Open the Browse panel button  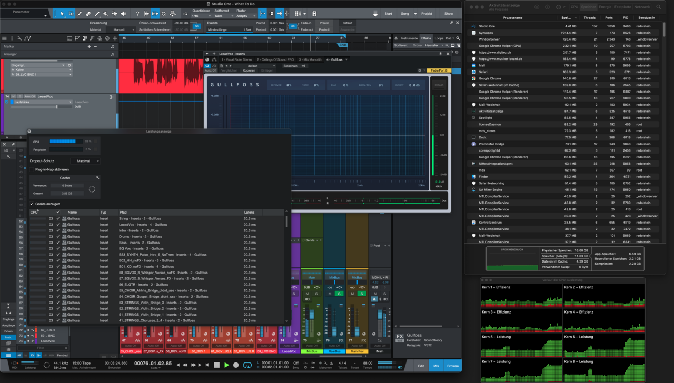coord(453,366)
